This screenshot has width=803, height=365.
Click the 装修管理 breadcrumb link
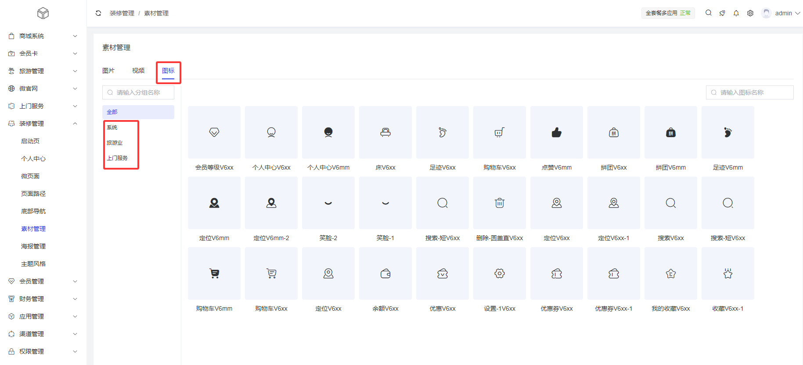pos(122,13)
